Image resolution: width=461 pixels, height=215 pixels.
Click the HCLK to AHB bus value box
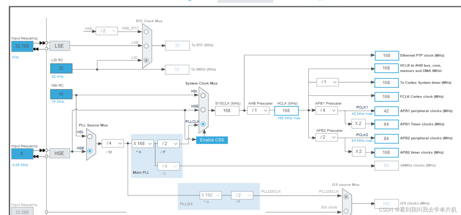[387, 68]
